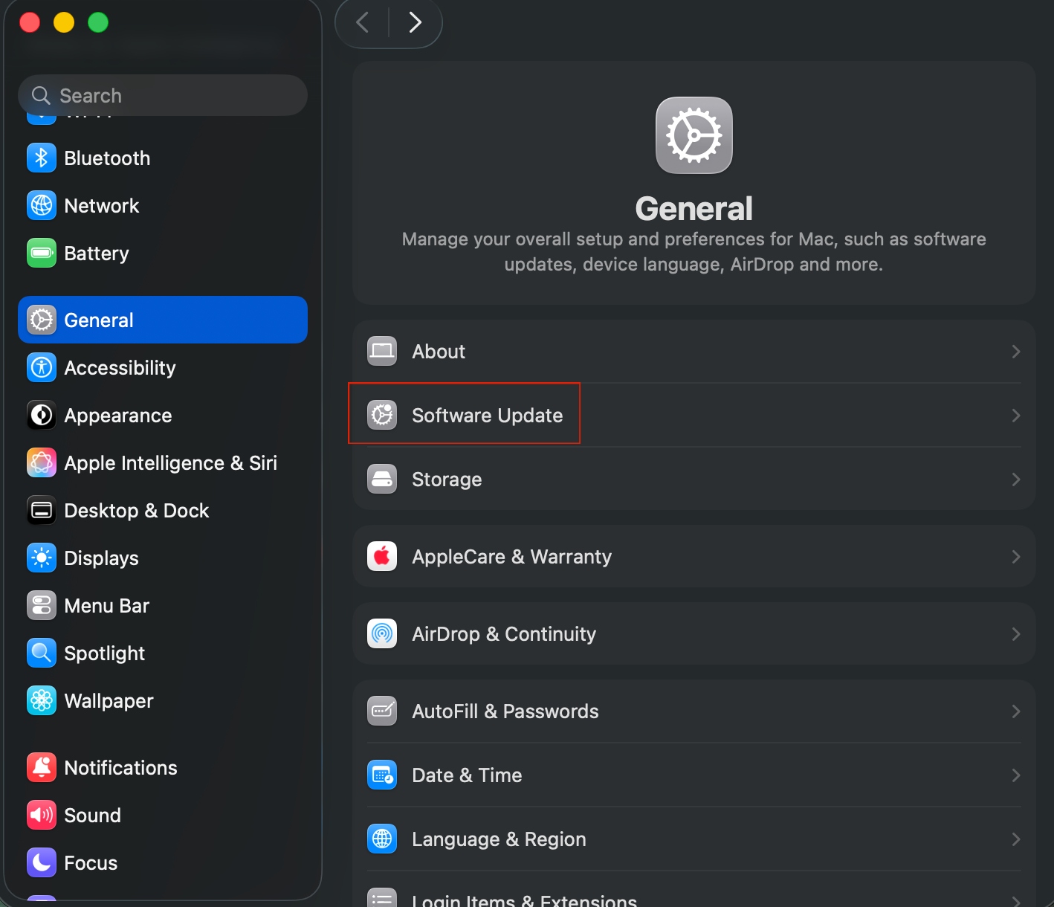Expand the AppleCare & Warranty chevron

pos(1016,557)
